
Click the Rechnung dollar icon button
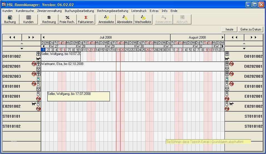49,19
